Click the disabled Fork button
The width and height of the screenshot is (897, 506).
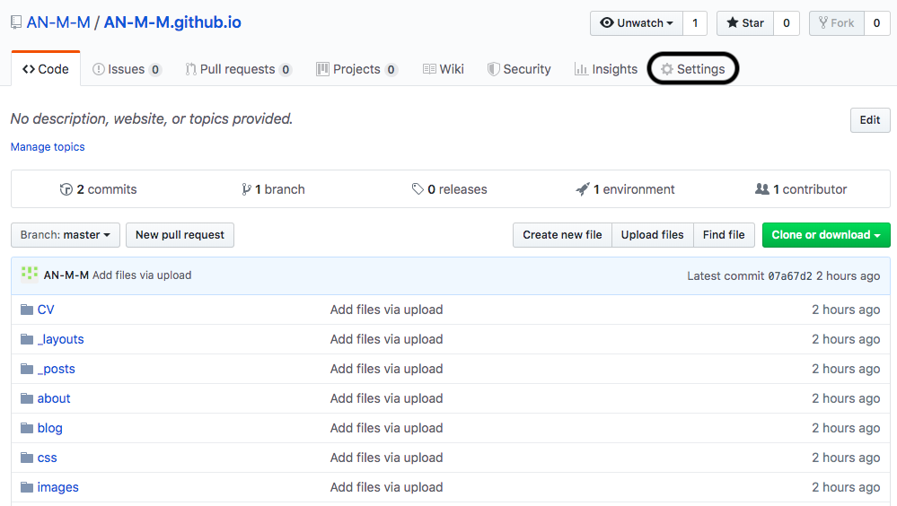click(836, 23)
